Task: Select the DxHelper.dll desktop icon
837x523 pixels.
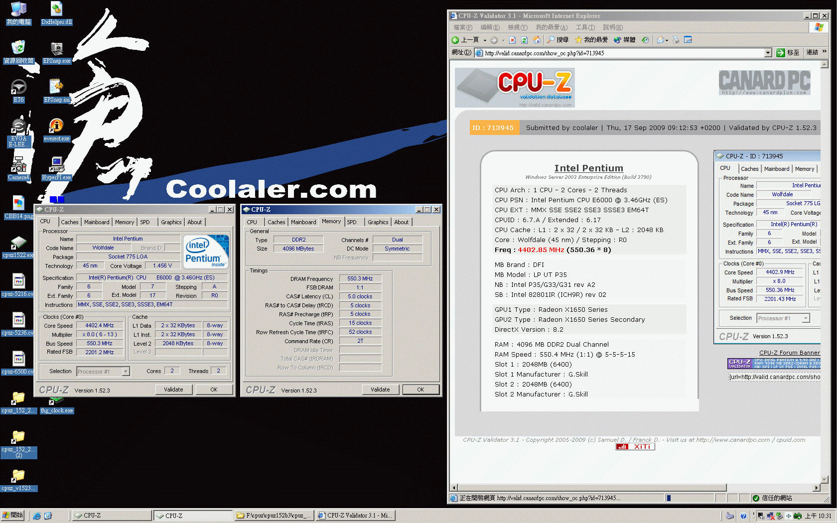Action: (56, 13)
